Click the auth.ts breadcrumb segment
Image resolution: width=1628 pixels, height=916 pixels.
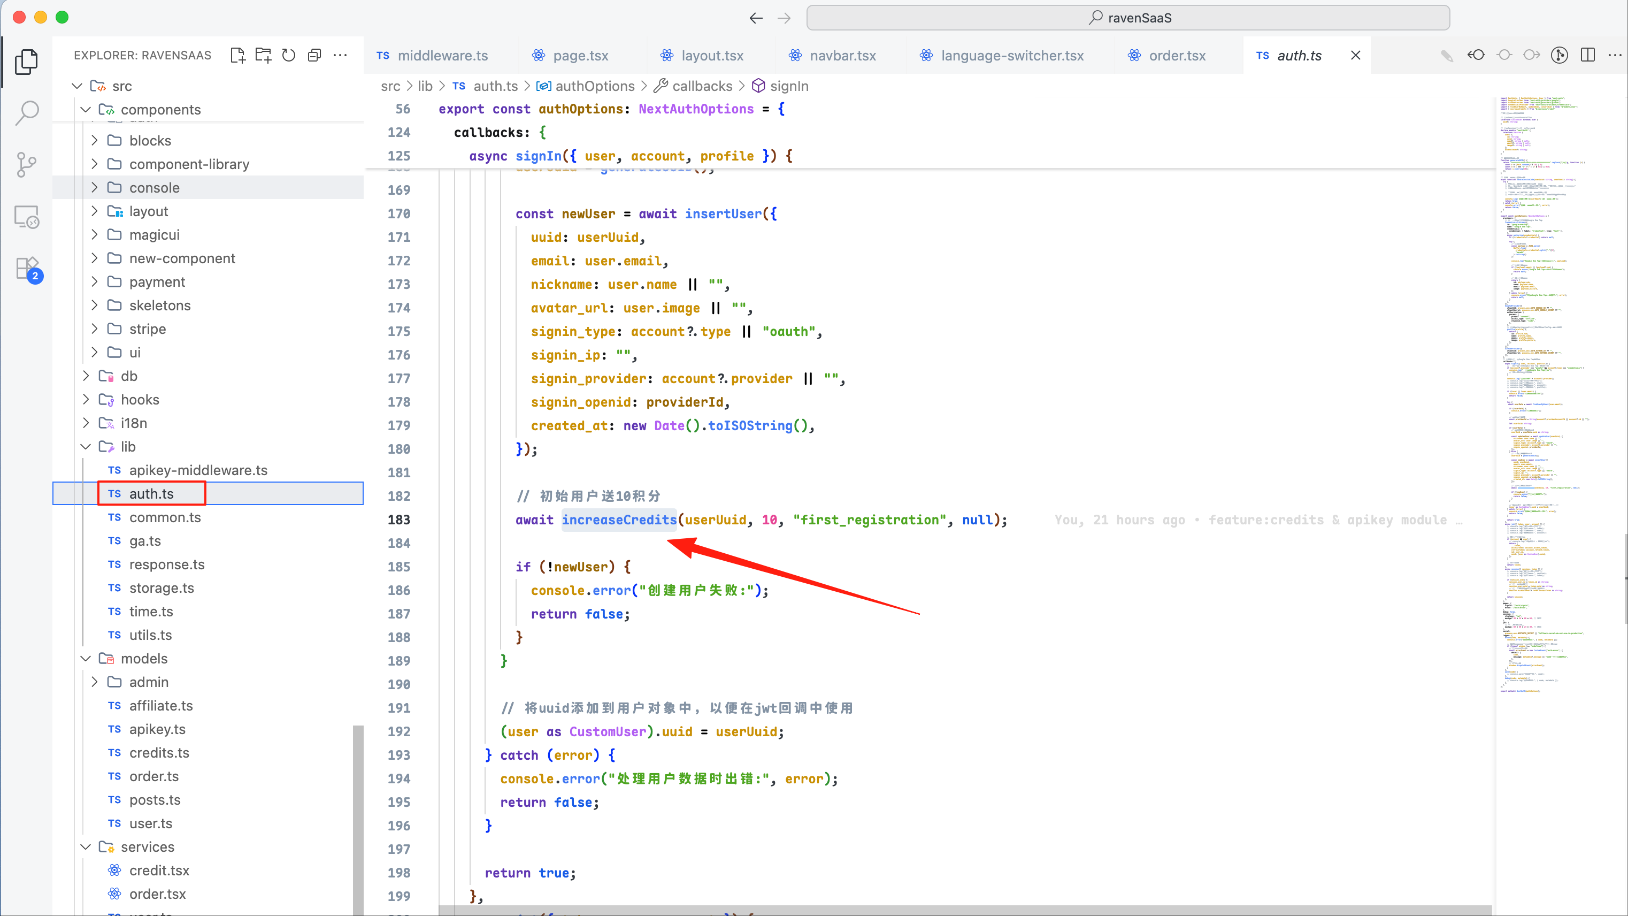point(486,86)
